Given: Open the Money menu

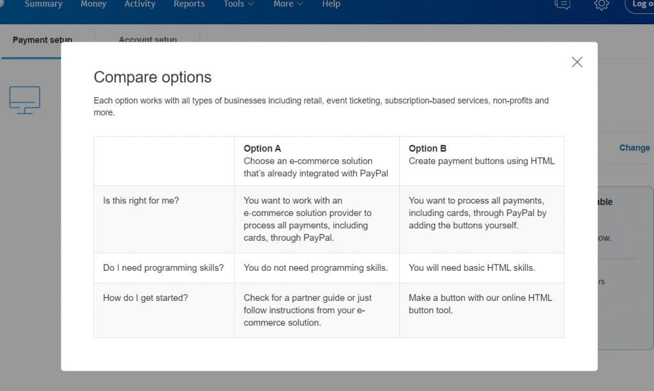Looking at the screenshot, I should [93, 4].
